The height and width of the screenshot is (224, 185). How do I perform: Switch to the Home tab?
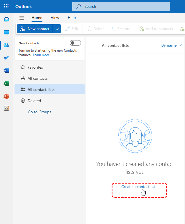click(37, 18)
